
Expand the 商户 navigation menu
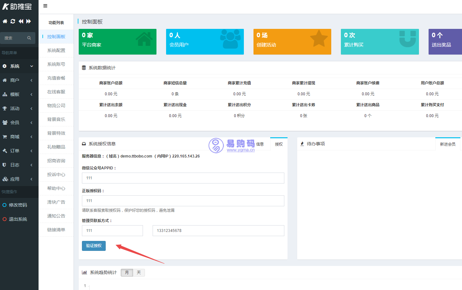19,80
